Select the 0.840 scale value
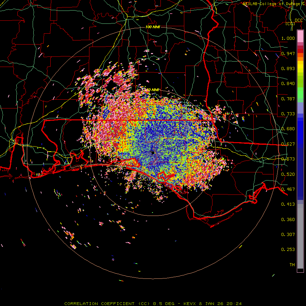The image size is (306, 306). coord(288,84)
